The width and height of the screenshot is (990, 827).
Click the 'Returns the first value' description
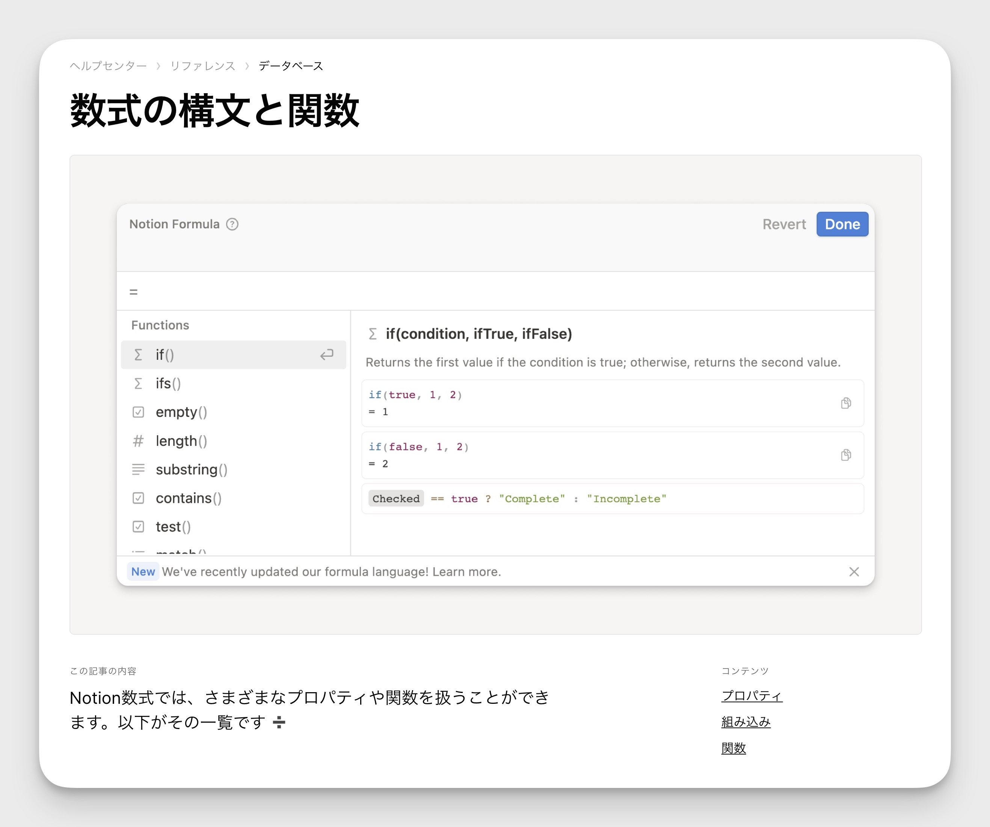603,362
